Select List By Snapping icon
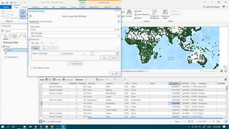Screen dimensions: 229x129 point(25,36)
